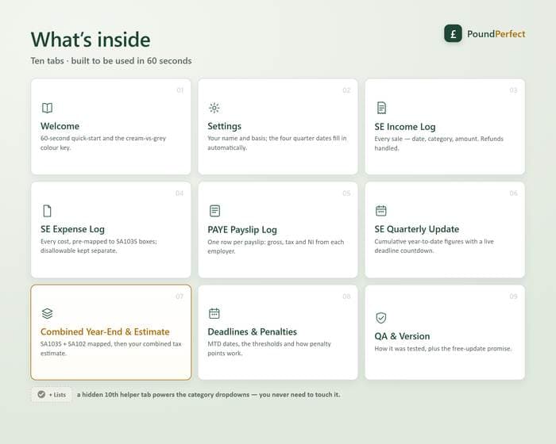
Task: Click the layers icon on Combined Year-End card
Action: [47, 313]
